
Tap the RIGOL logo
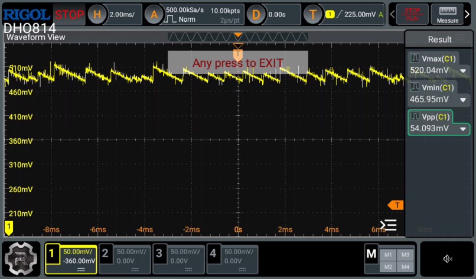27,14
